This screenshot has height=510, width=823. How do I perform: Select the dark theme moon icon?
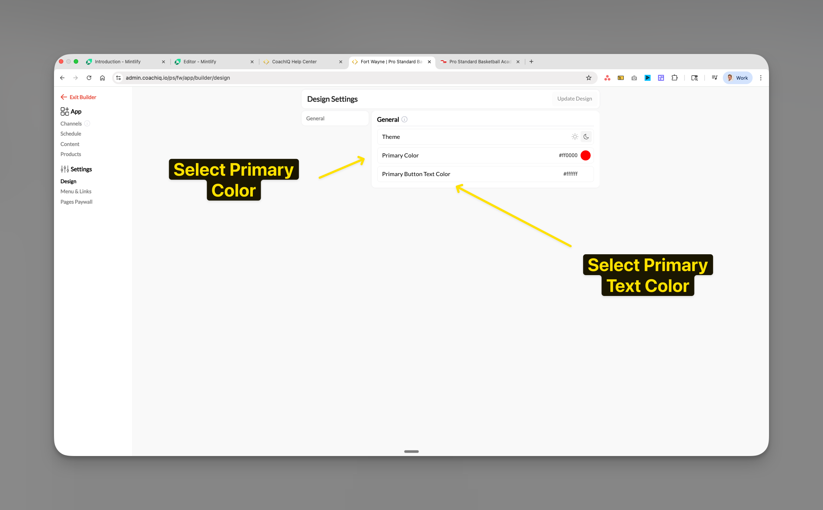coord(586,137)
